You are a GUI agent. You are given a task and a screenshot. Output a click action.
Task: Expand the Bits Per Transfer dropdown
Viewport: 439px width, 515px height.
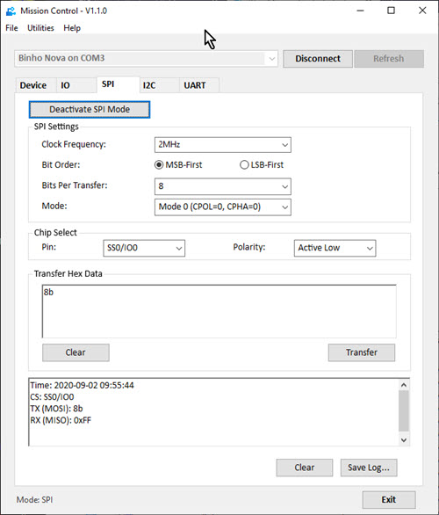point(223,186)
